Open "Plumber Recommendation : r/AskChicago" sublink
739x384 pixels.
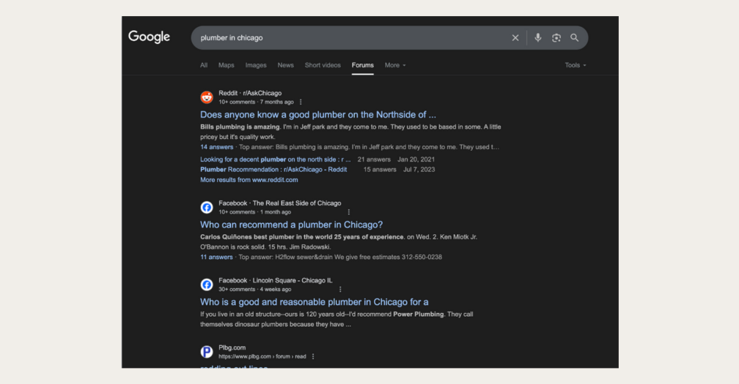click(273, 170)
